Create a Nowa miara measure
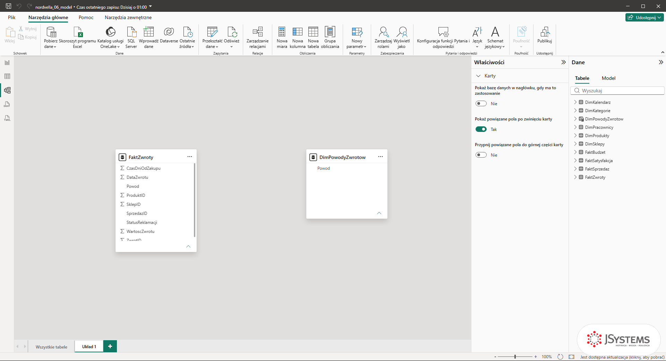 tap(282, 37)
